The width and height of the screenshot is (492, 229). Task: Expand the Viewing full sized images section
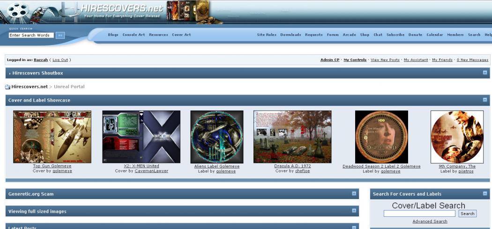click(354, 211)
